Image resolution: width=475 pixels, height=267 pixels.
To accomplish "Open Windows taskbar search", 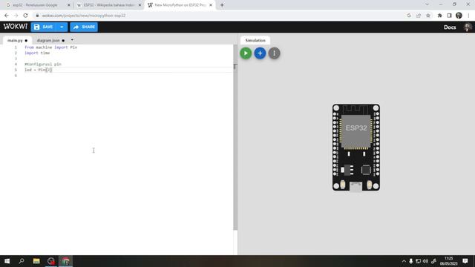I will (22, 261).
